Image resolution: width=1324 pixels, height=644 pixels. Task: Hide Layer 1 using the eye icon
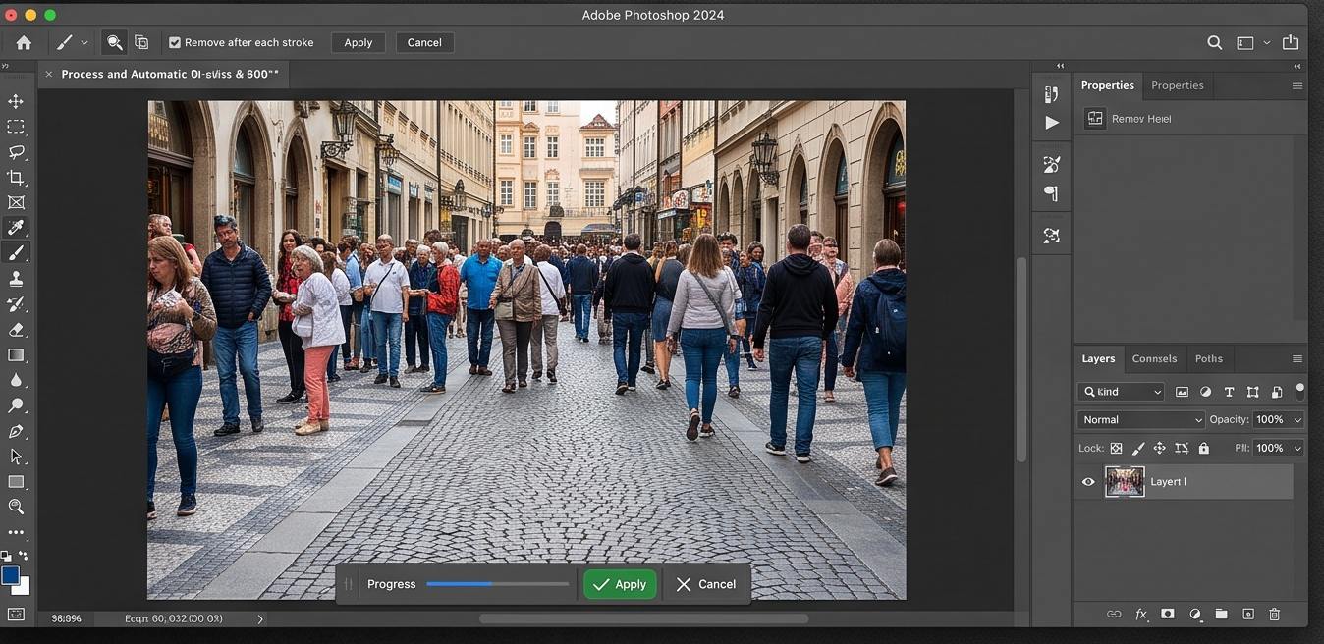(1088, 482)
